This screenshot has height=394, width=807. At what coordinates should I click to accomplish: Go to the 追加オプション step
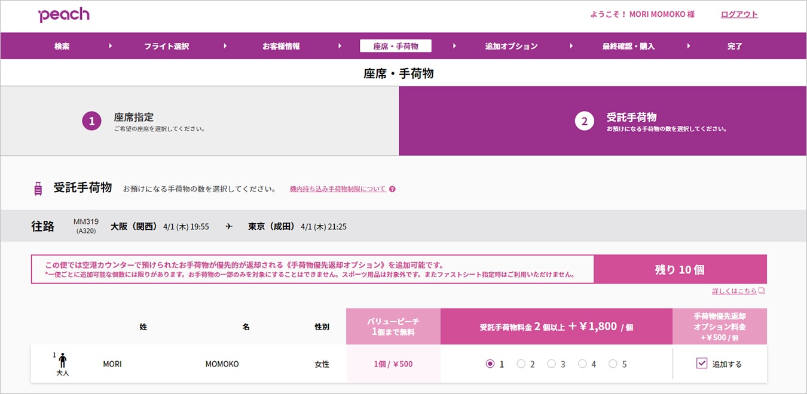511,46
